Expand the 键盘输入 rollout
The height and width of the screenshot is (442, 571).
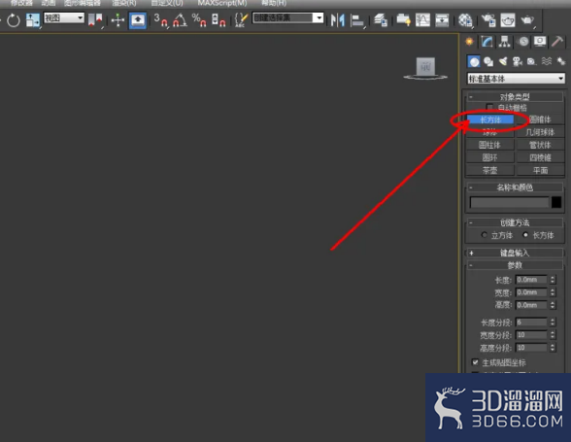click(515, 253)
